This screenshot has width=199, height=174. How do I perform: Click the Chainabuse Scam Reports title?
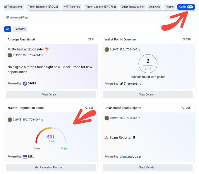pos(123,108)
